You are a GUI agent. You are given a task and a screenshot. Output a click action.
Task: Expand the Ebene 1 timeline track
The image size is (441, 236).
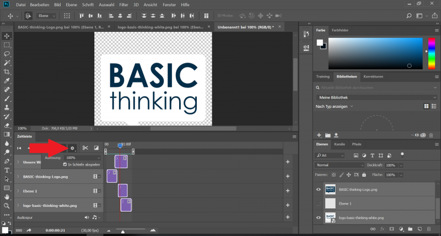point(18,191)
